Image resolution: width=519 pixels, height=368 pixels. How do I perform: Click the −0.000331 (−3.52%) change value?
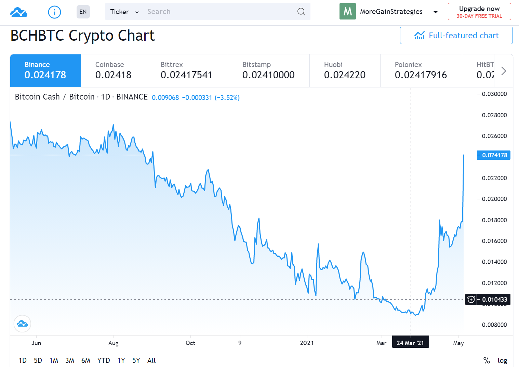click(211, 97)
